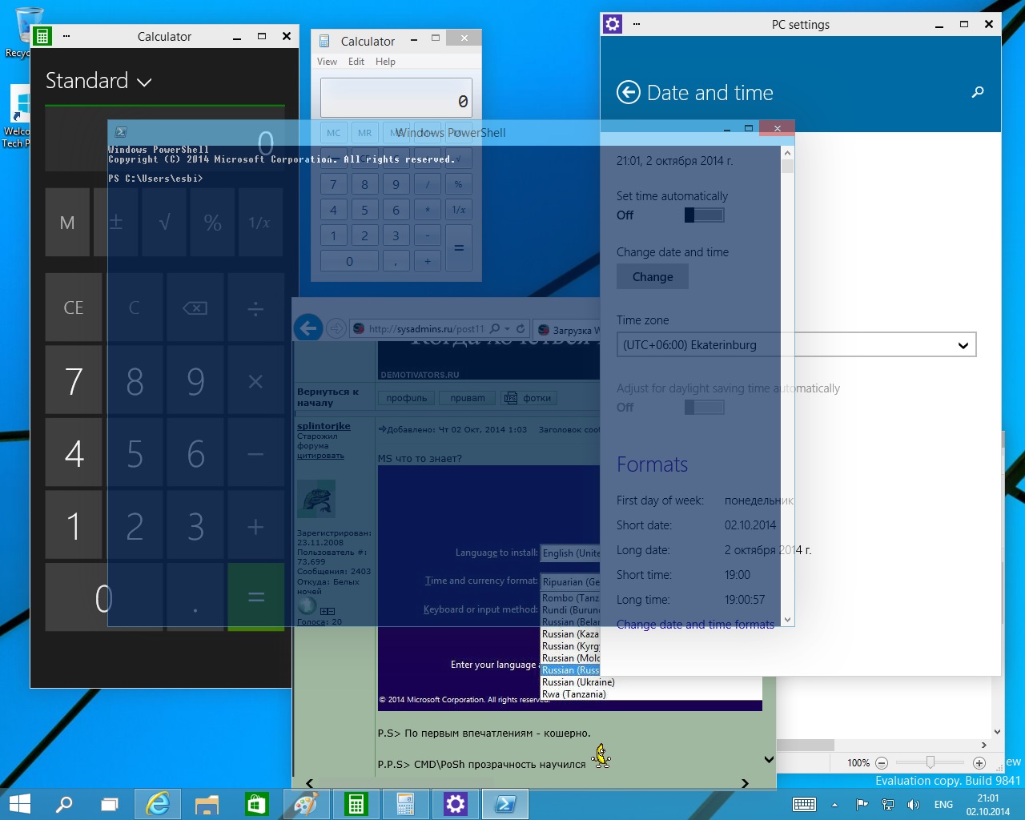
Task: Click the browser page horizontal scroll right arrow
Action: (x=745, y=783)
